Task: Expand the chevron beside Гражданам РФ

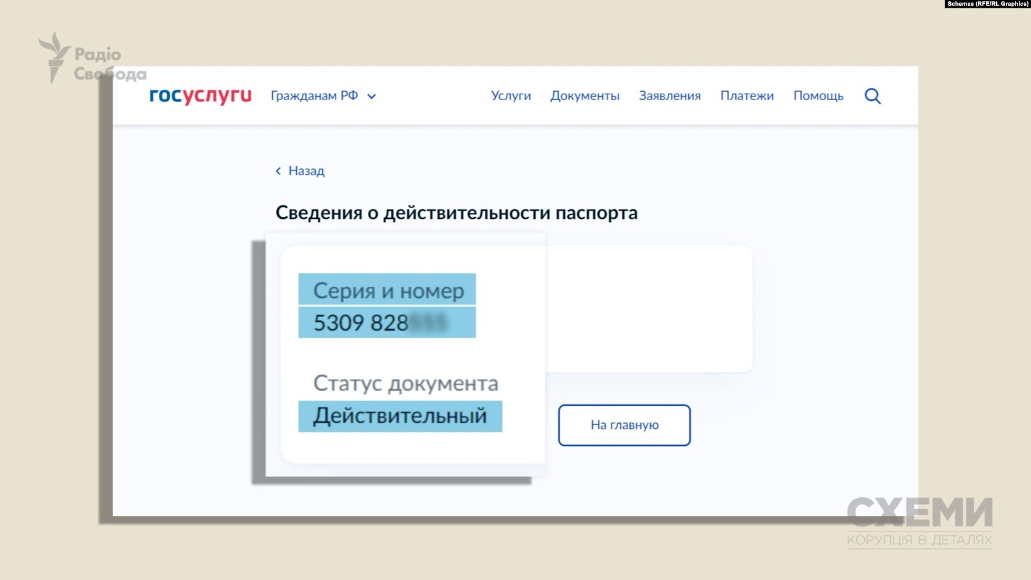Action: click(372, 96)
